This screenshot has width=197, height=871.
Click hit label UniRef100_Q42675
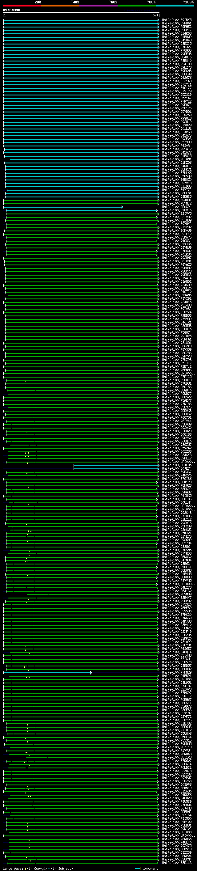[176, 135]
